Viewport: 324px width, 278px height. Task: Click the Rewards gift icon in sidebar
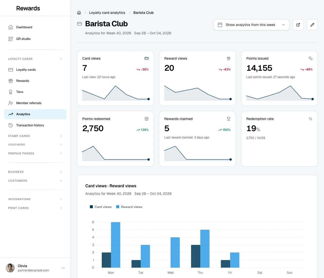click(11, 81)
